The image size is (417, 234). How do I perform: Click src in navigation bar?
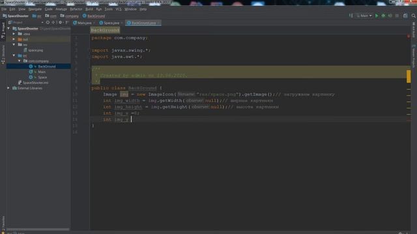click(x=37, y=16)
